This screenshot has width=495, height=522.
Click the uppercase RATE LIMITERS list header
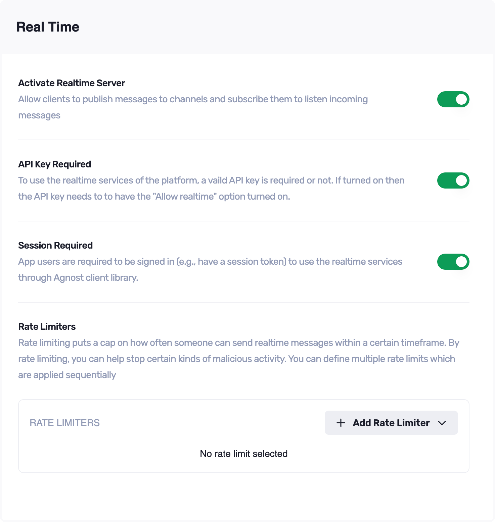click(64, 423)
